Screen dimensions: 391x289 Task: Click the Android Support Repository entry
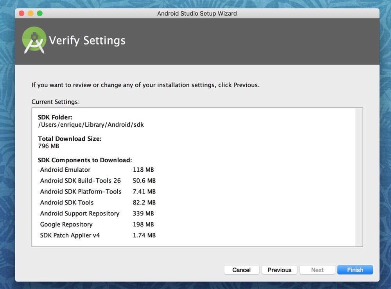tap(80, 214)
